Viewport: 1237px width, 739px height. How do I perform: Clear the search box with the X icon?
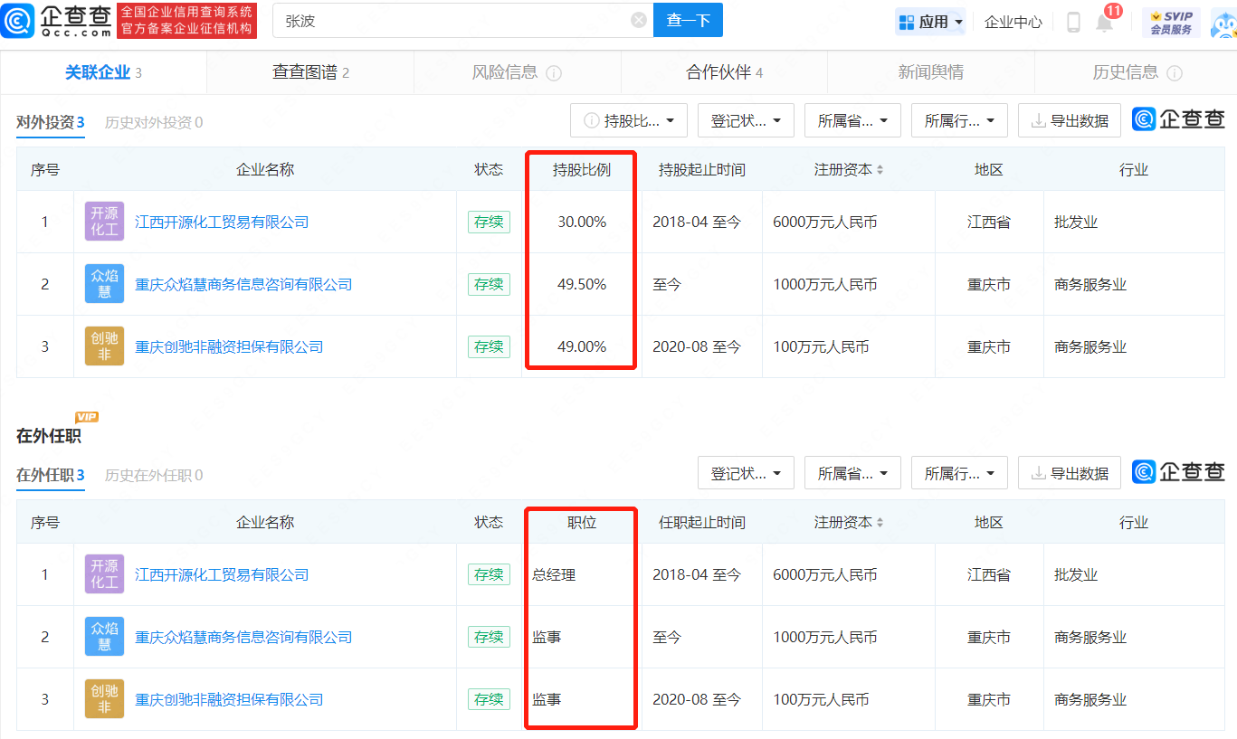coord(639,20)
